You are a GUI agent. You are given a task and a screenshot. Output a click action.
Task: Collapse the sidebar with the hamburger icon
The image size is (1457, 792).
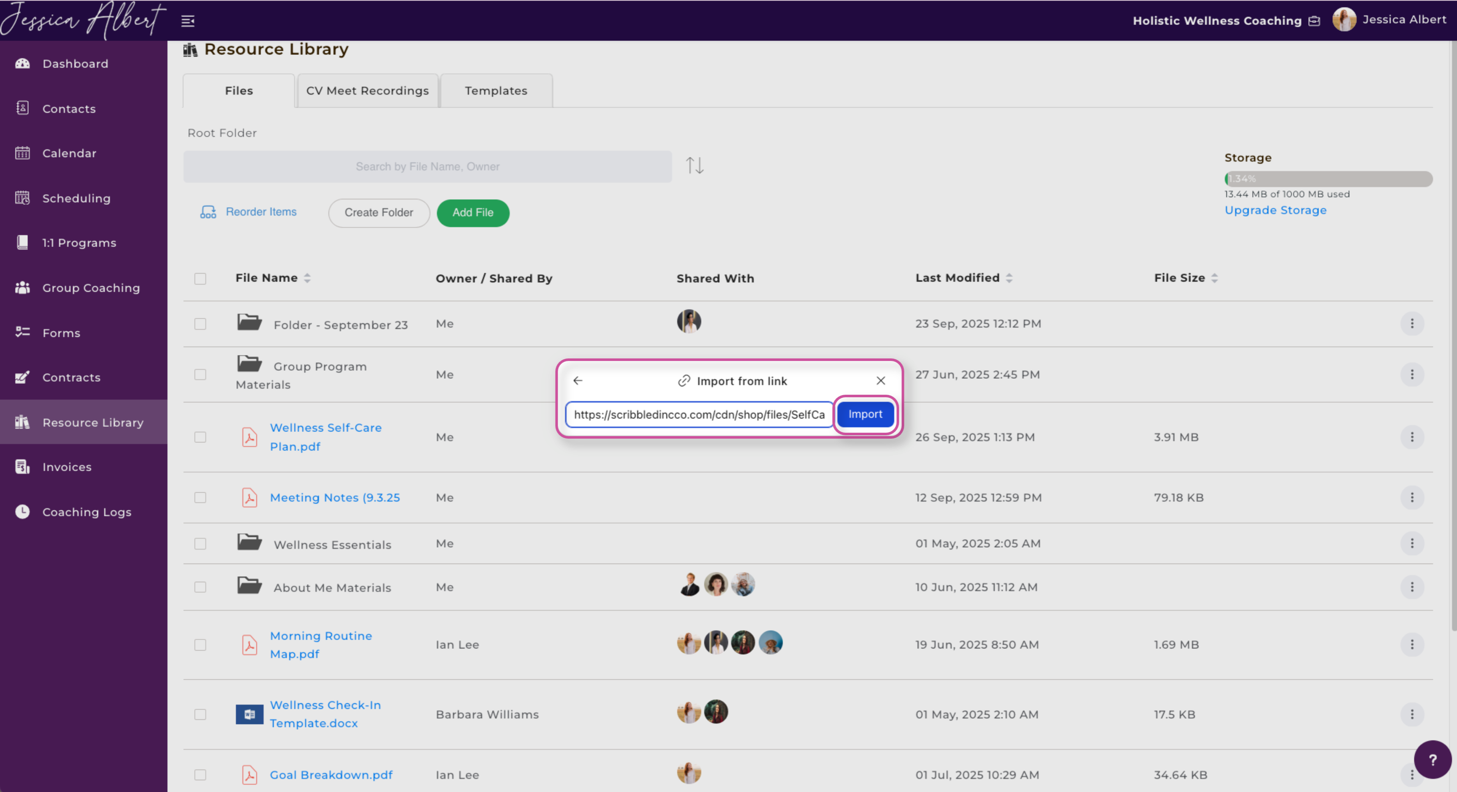(x=188, y=21)
